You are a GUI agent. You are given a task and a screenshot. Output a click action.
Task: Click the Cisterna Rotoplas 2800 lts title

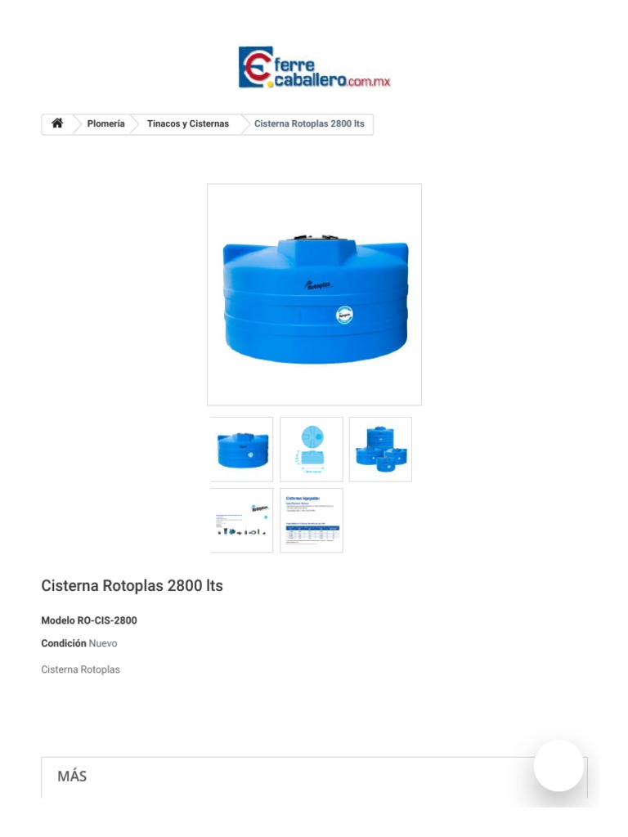point(132,585)
